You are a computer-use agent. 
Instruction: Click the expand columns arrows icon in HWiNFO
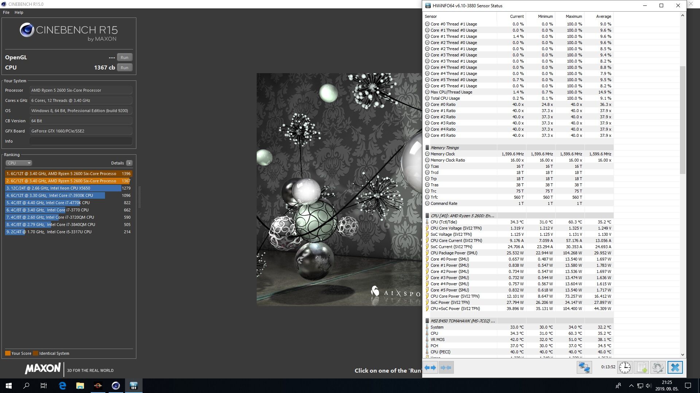430,368
